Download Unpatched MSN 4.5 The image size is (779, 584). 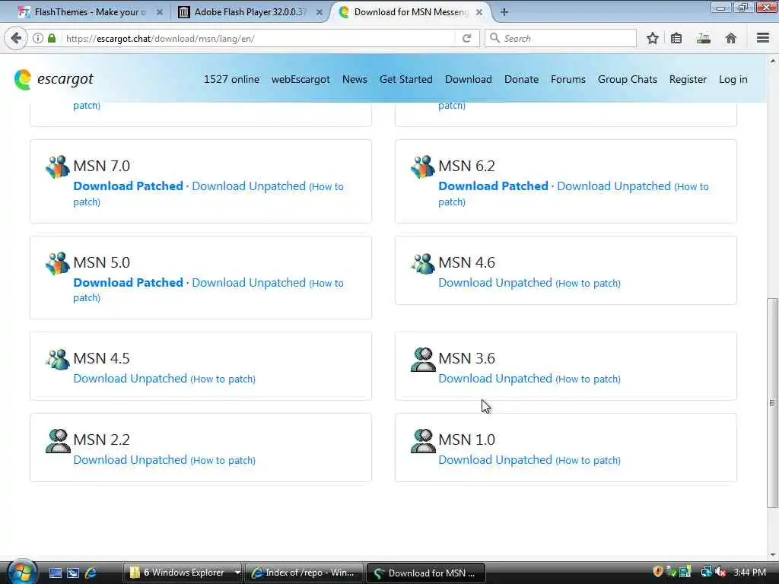pos(130,378)
